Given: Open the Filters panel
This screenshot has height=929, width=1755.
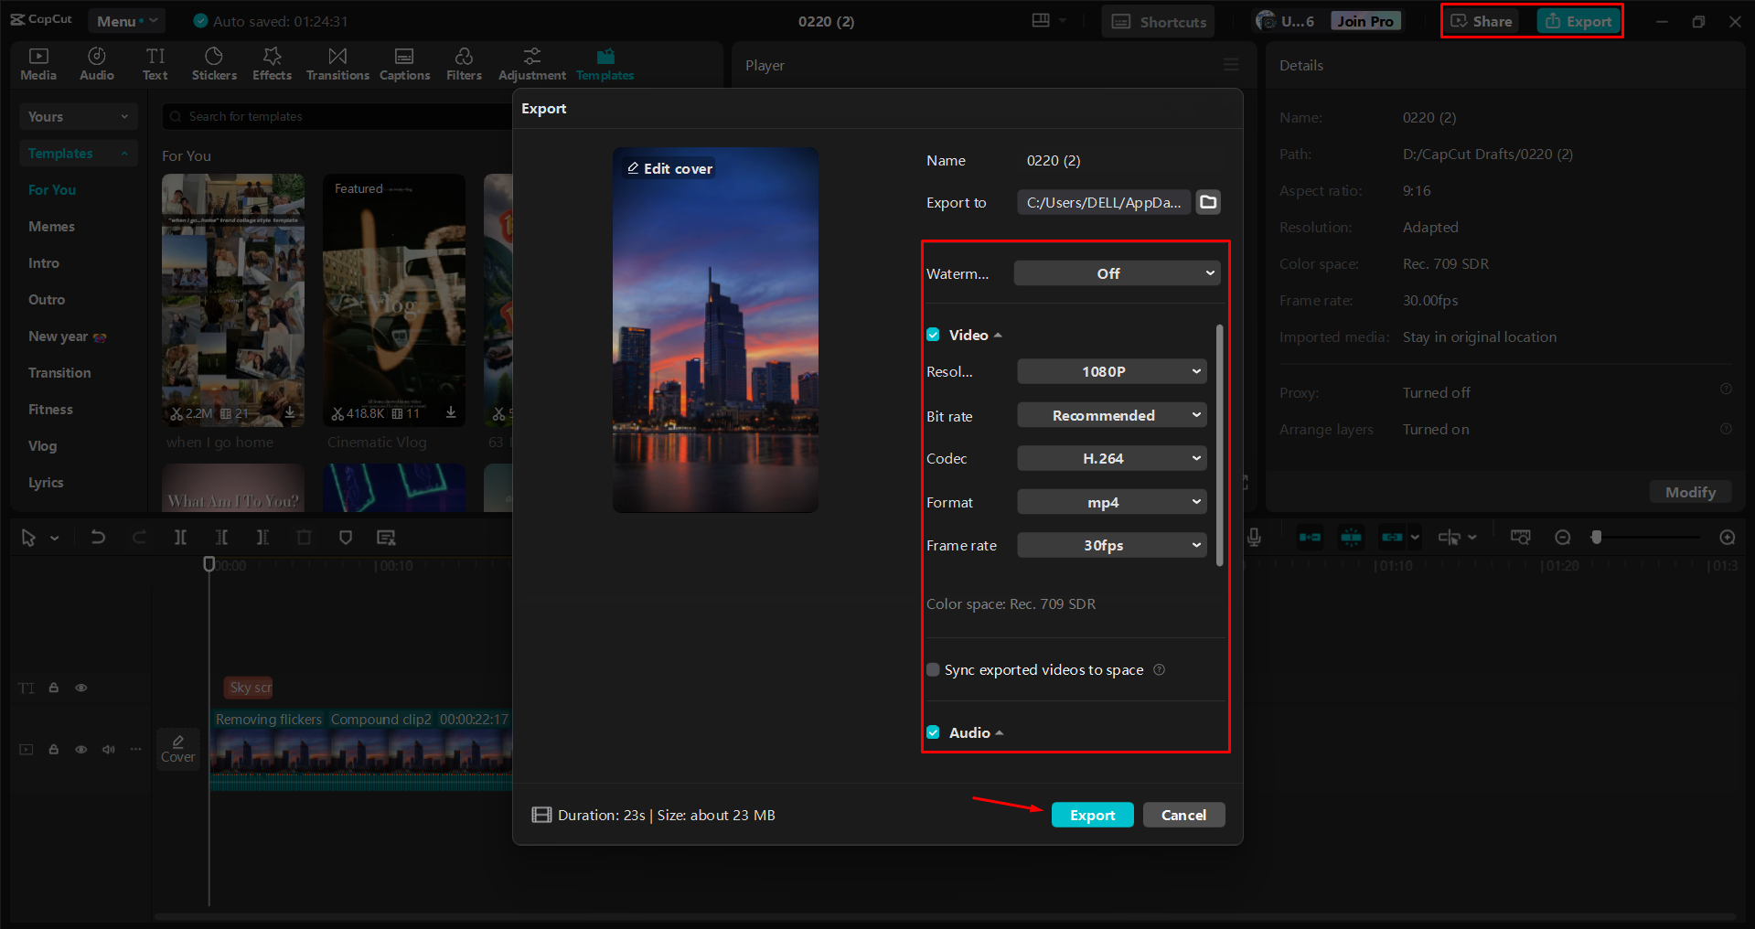Looking at the screenshot, I should (464, 63).
